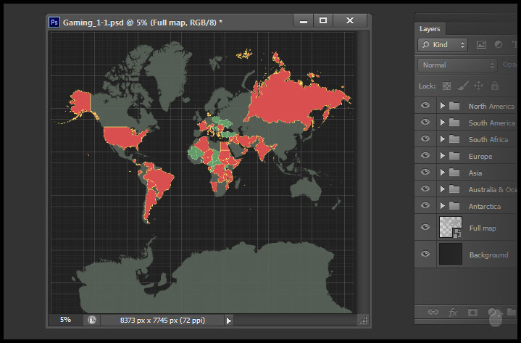Select the Layers panel tab
The height and width of the screenshot is (343, 521).
point(430,29)
